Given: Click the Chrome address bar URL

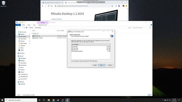Looking at the screenshot, I should coord(72,6).
